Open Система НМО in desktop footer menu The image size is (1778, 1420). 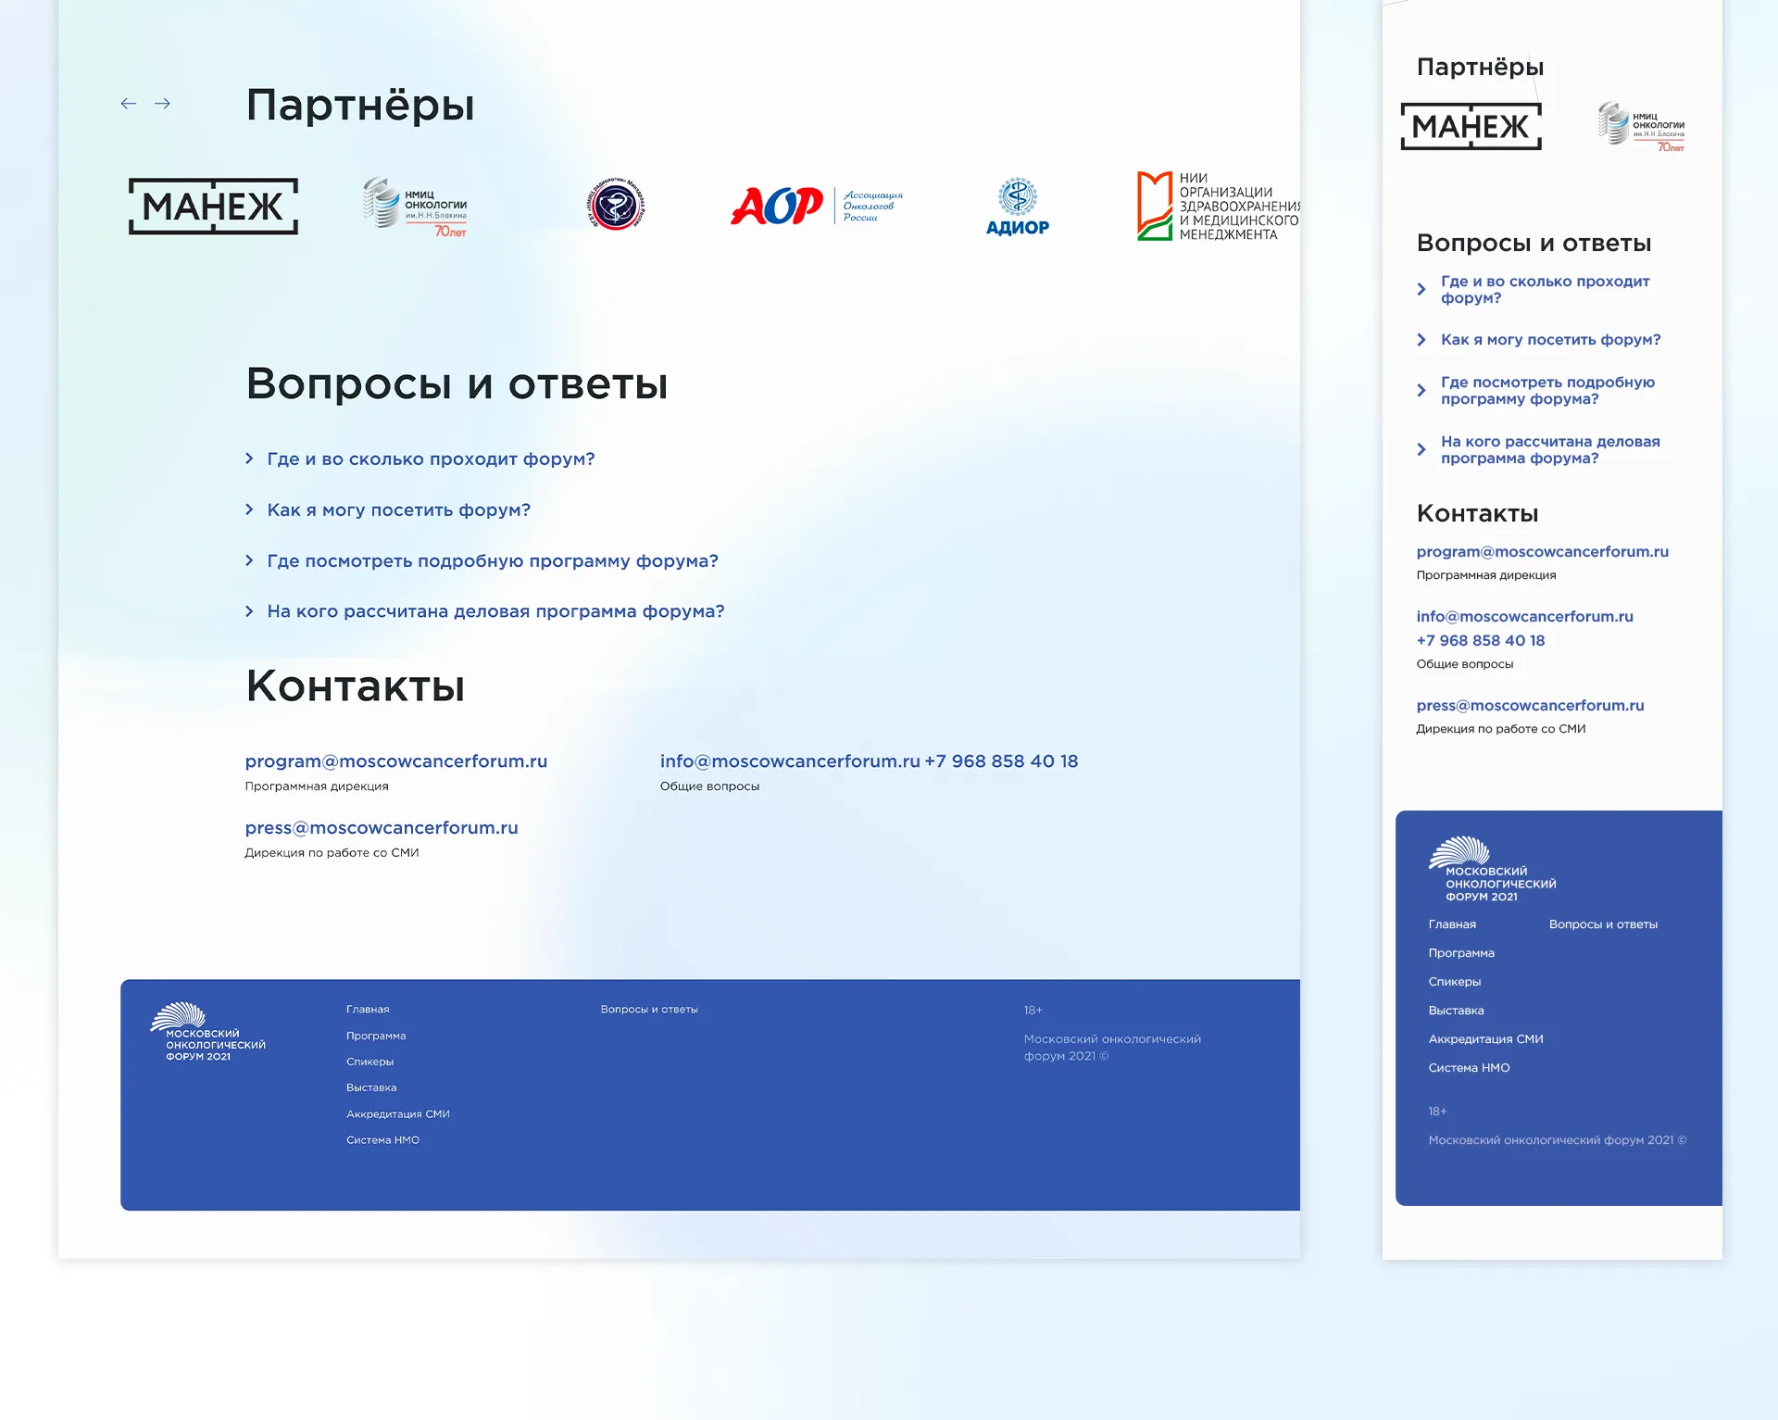point(383,1140)
